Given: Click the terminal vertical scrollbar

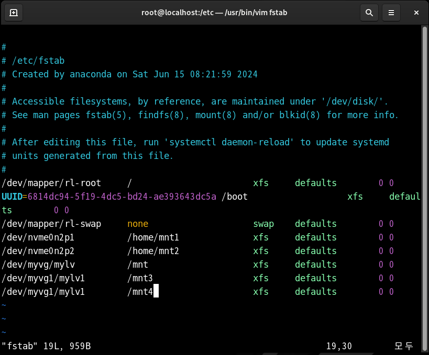Looking at the screenshot, I should point(425,188).
